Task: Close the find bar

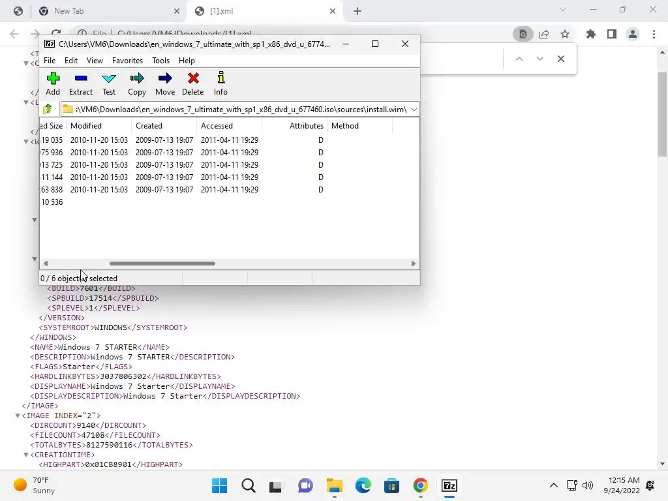Action: click(x=560, y=59)
